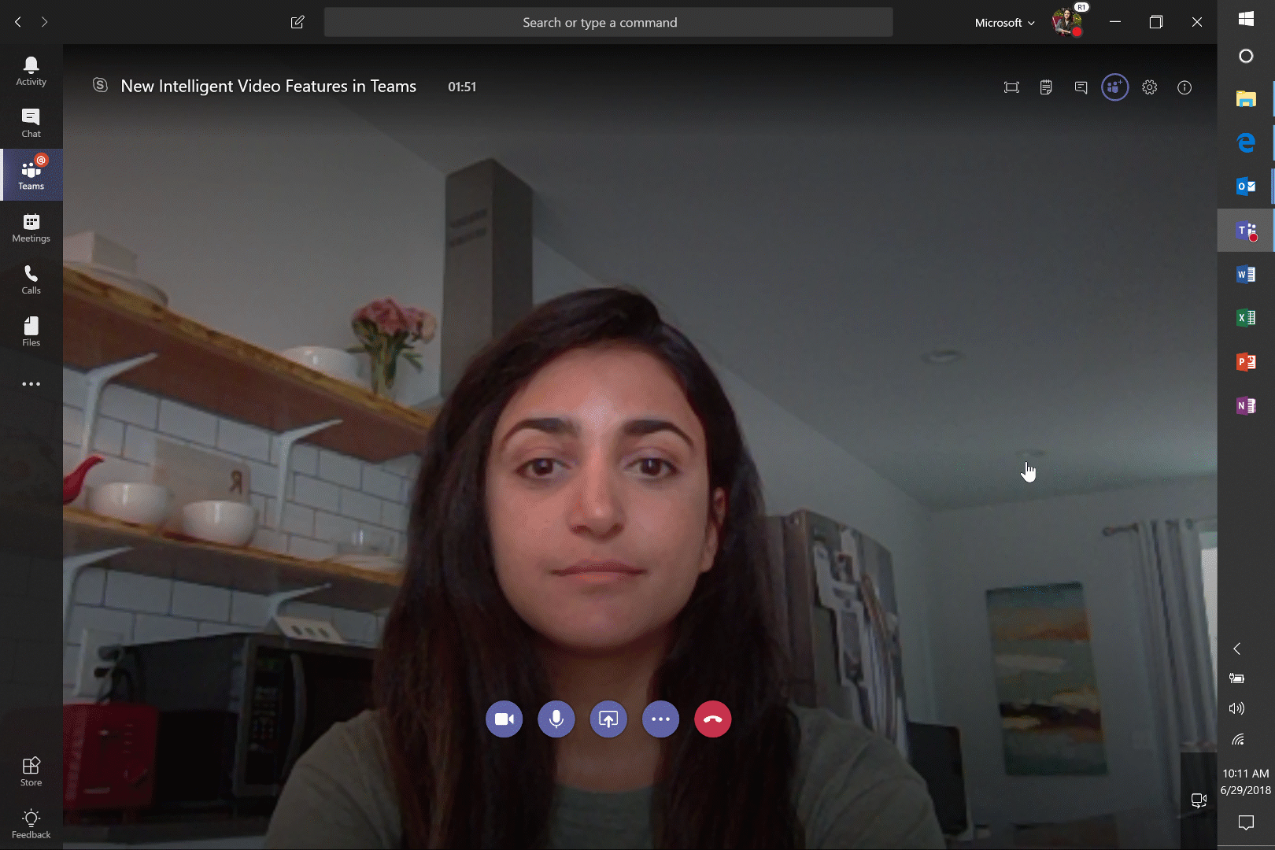Open the share screen tray
The height and width of the screenshot is (850, 1275).
608,719
